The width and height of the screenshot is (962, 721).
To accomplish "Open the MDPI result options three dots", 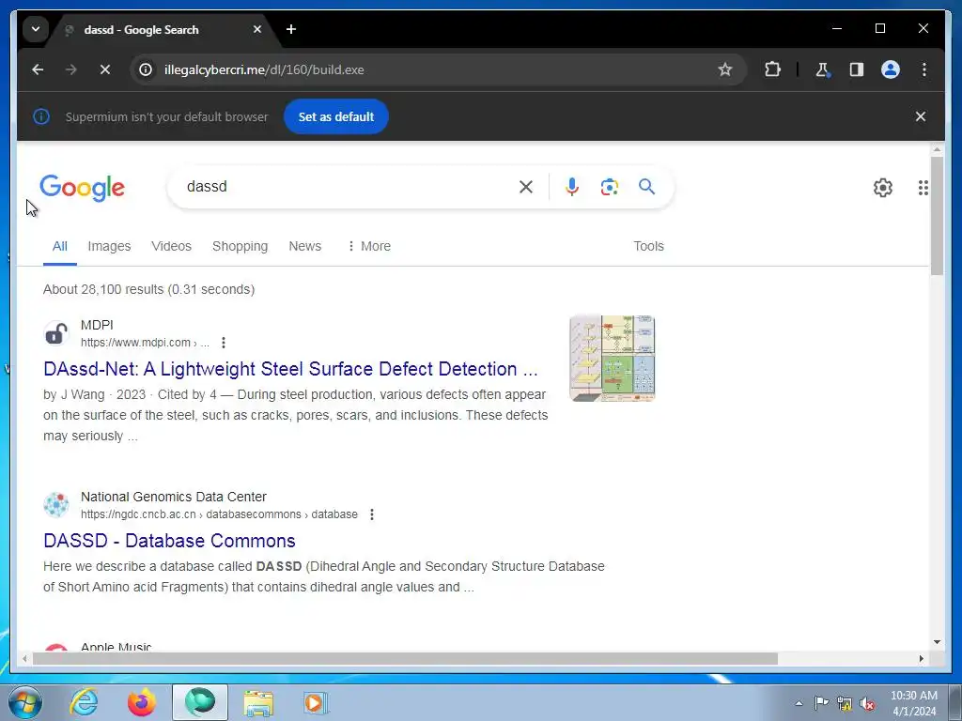I will click(x=224, y=343).
